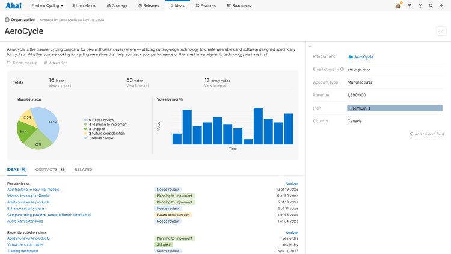Click Analyze next to Recently voted on ideas

(292, 233)
